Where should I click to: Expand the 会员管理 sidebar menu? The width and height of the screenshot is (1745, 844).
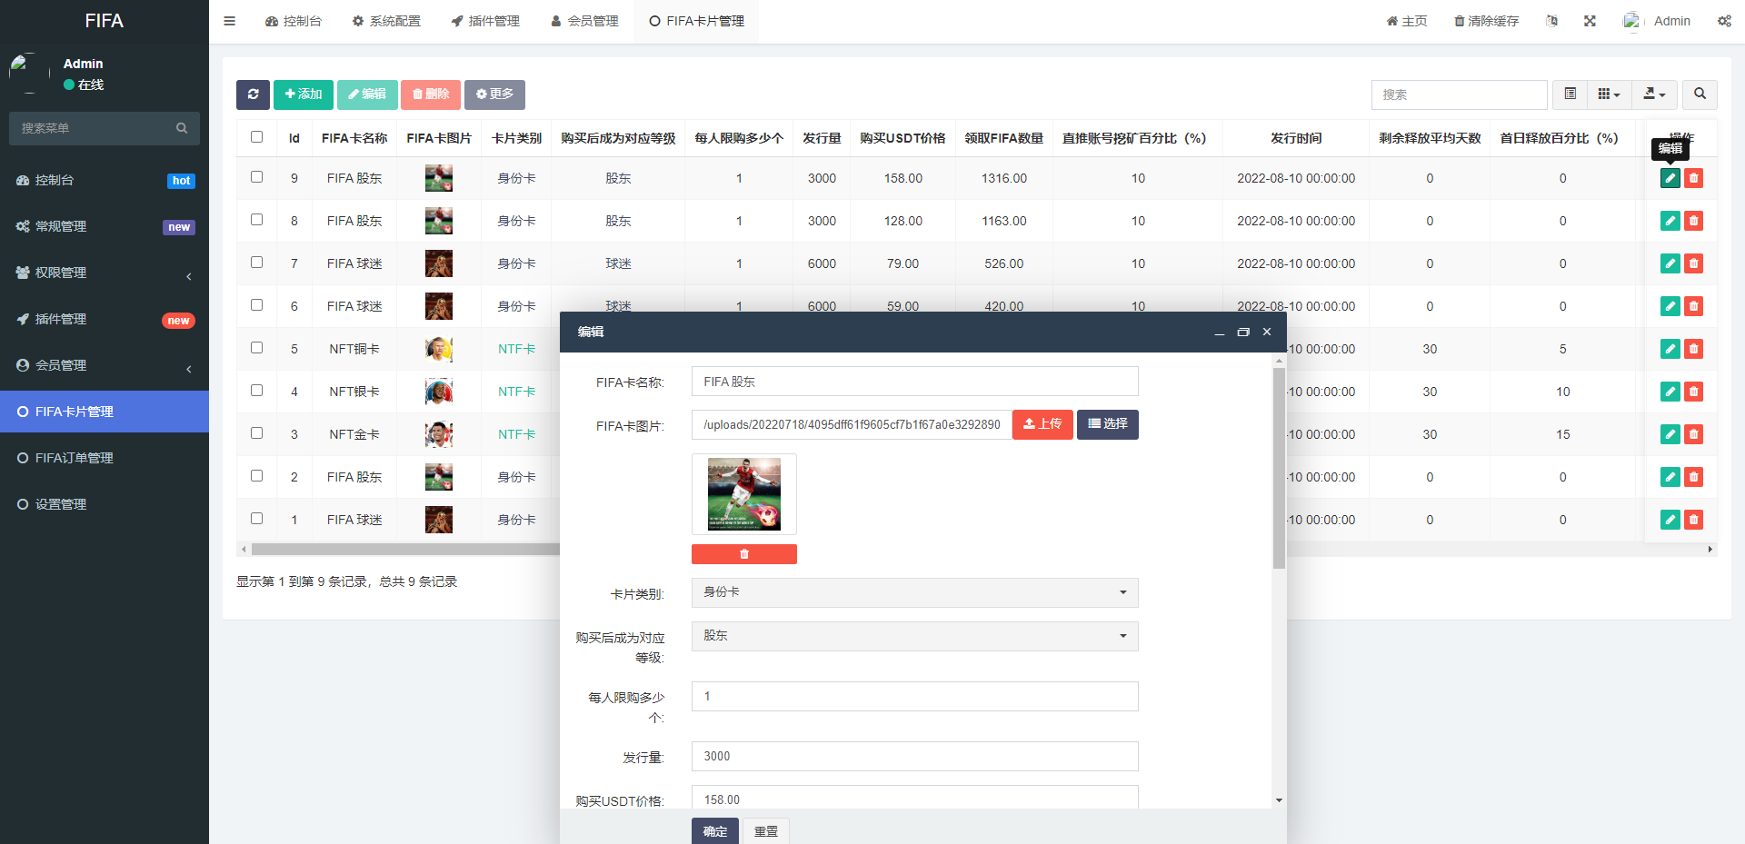coord(105,365)
